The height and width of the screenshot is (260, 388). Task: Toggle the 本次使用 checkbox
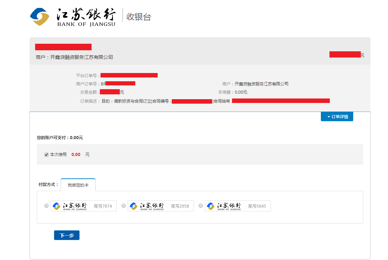(46, 155)
